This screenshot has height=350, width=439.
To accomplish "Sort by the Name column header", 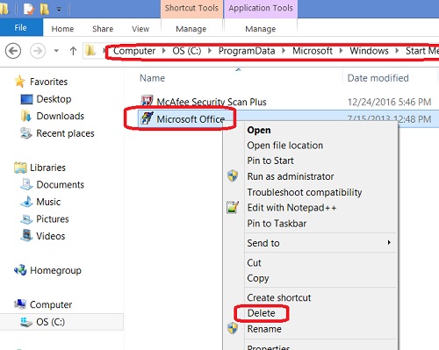I will click(x=152, y=78).
